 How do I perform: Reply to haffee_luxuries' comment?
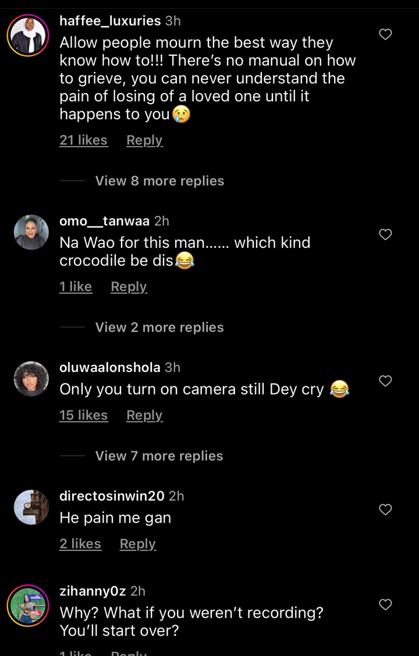pyautogui.click(x=144, y=140)
